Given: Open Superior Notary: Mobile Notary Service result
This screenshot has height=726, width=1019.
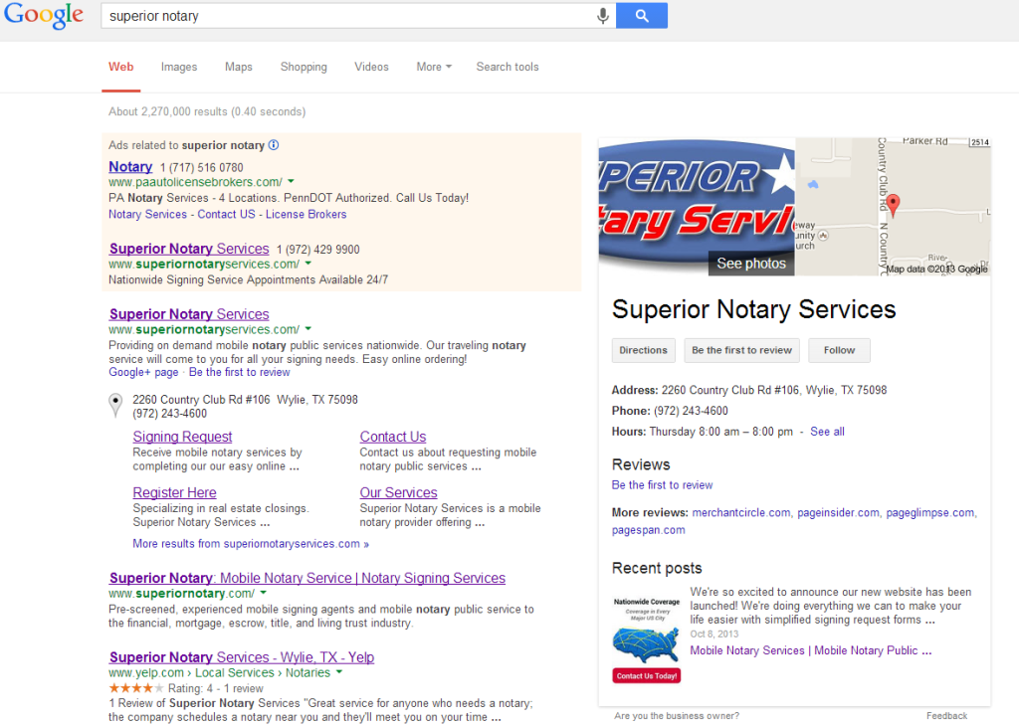Looking at the screenshot, I should pos(307,578).
